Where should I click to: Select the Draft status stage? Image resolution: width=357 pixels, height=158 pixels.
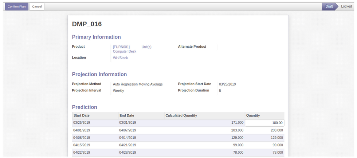point(329,7)
